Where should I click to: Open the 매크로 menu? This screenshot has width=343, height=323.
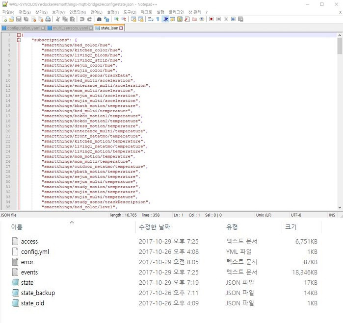pyautogui.click(x=146, y=12)
